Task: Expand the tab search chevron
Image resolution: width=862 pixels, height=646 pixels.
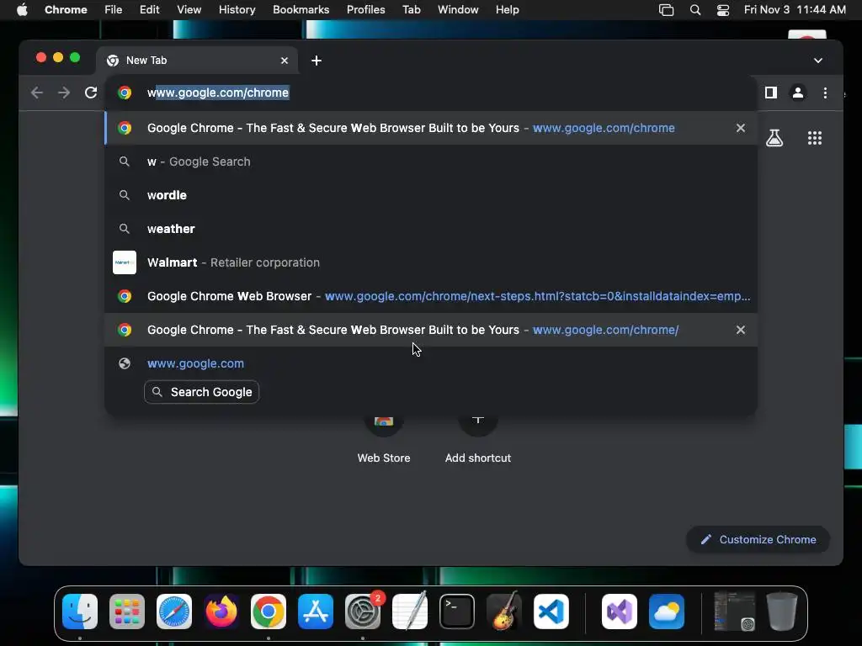Action: click(818, 61)
